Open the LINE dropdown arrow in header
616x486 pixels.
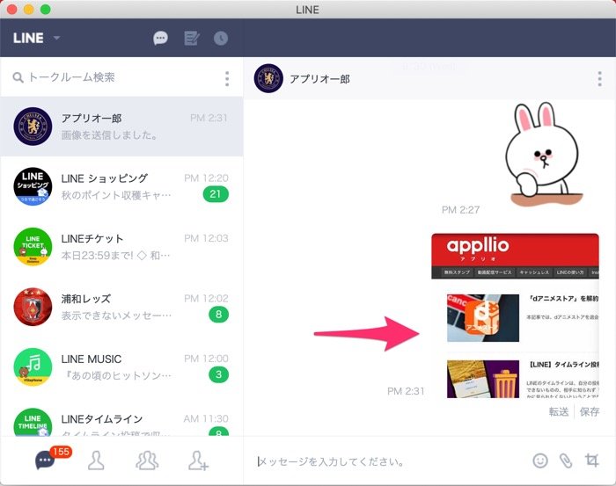(x=56, y=38)
